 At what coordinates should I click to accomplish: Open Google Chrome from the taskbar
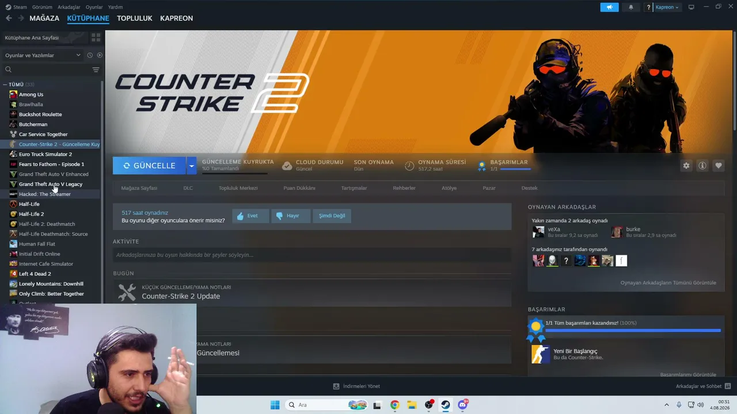click(394, 405)
